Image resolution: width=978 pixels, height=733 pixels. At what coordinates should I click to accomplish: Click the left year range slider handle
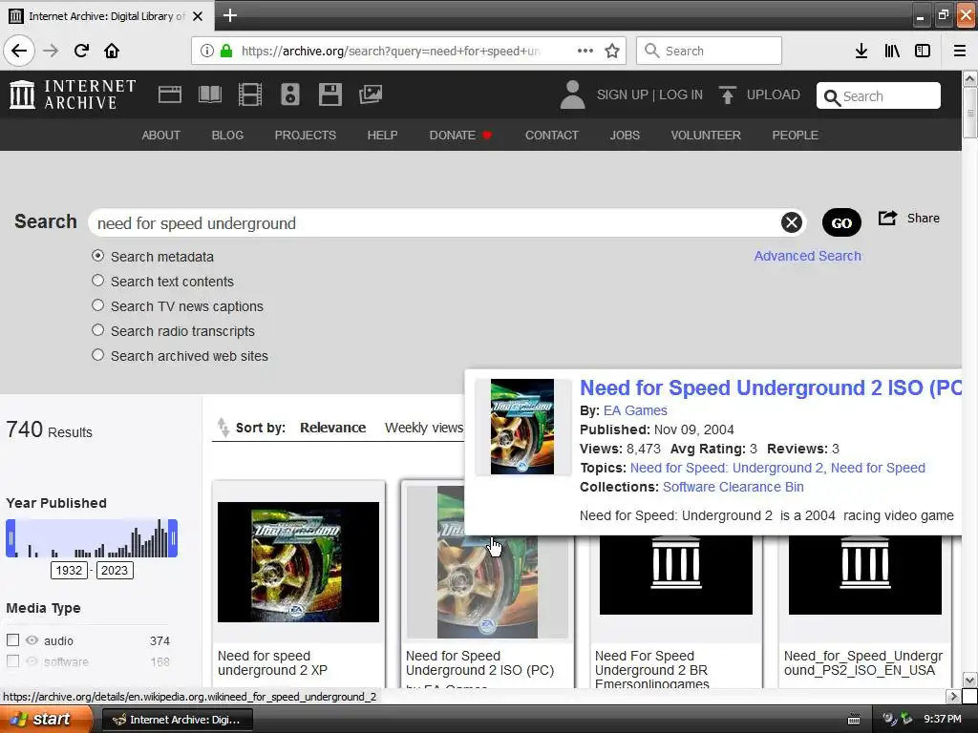coord(11,538)
